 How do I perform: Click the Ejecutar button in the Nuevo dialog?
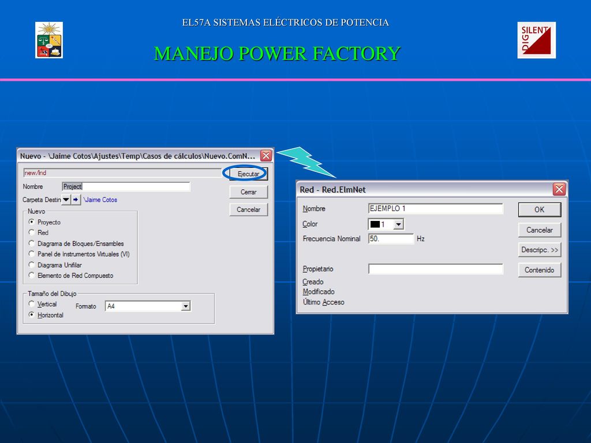pyautogui.click(x=248, y=174)
